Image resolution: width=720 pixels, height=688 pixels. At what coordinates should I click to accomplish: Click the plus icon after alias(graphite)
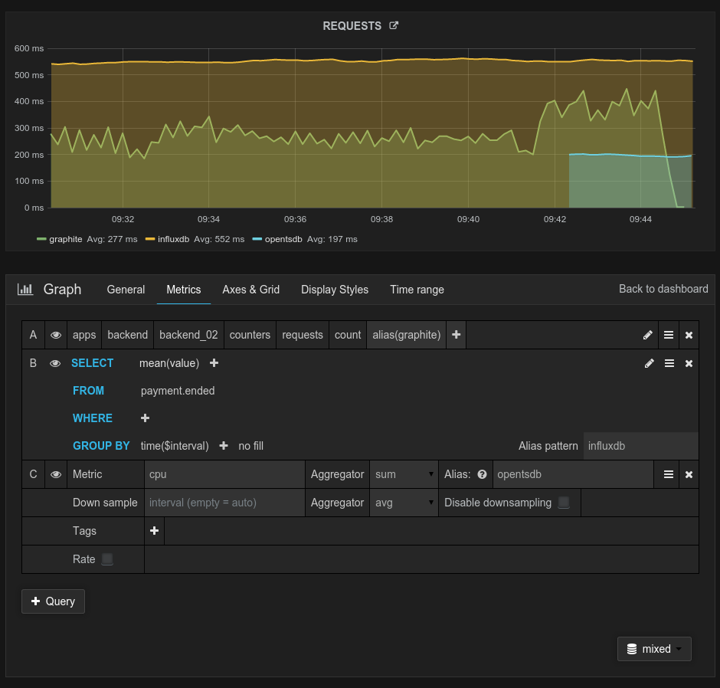(457, 335)
